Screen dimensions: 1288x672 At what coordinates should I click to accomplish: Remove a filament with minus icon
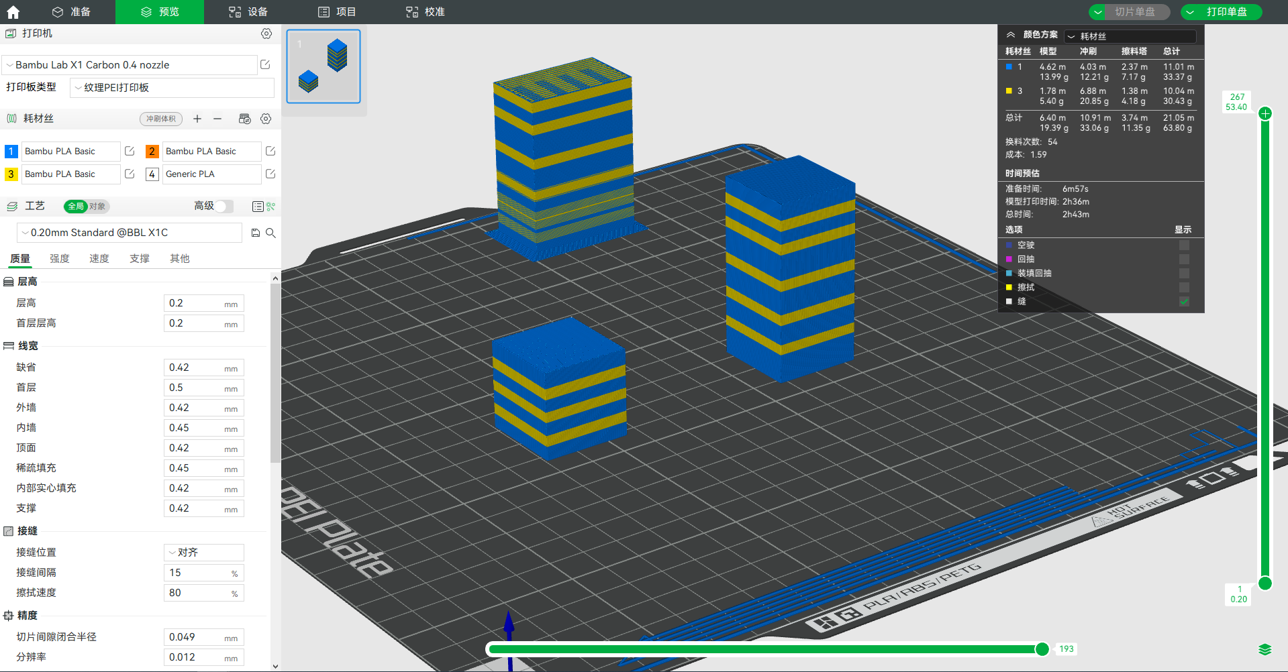pyautogui.click(x=217, y=119)
